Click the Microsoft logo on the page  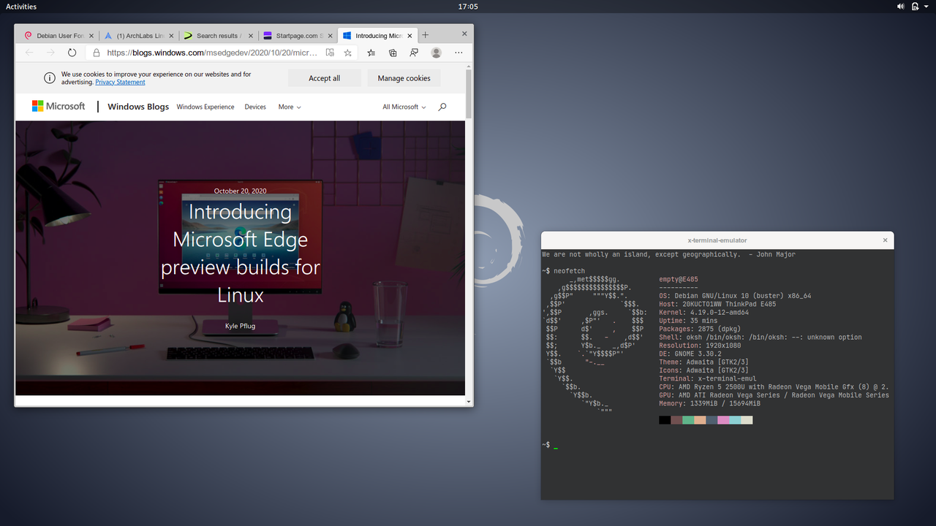tap(58, 107)
